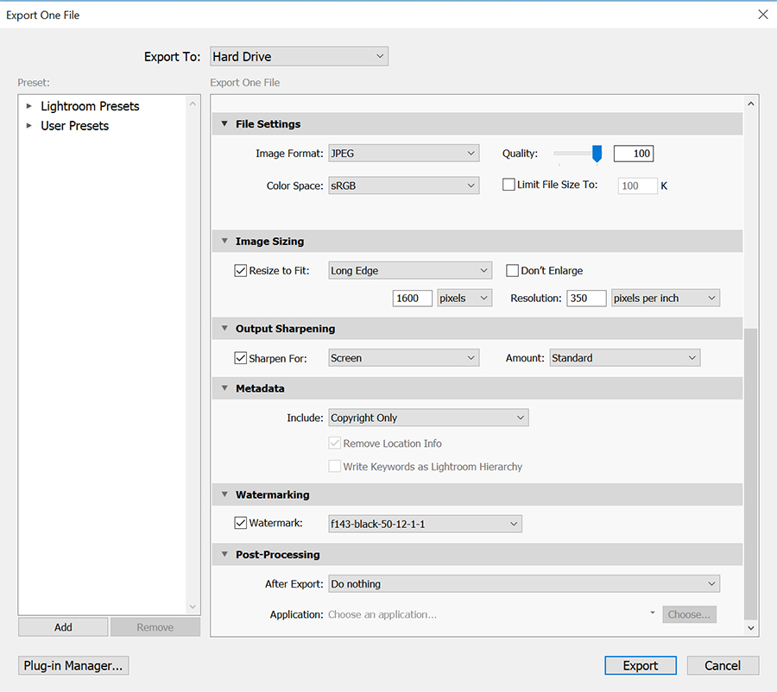Open the Image Format JPEG dropdown

coord(403,154)
